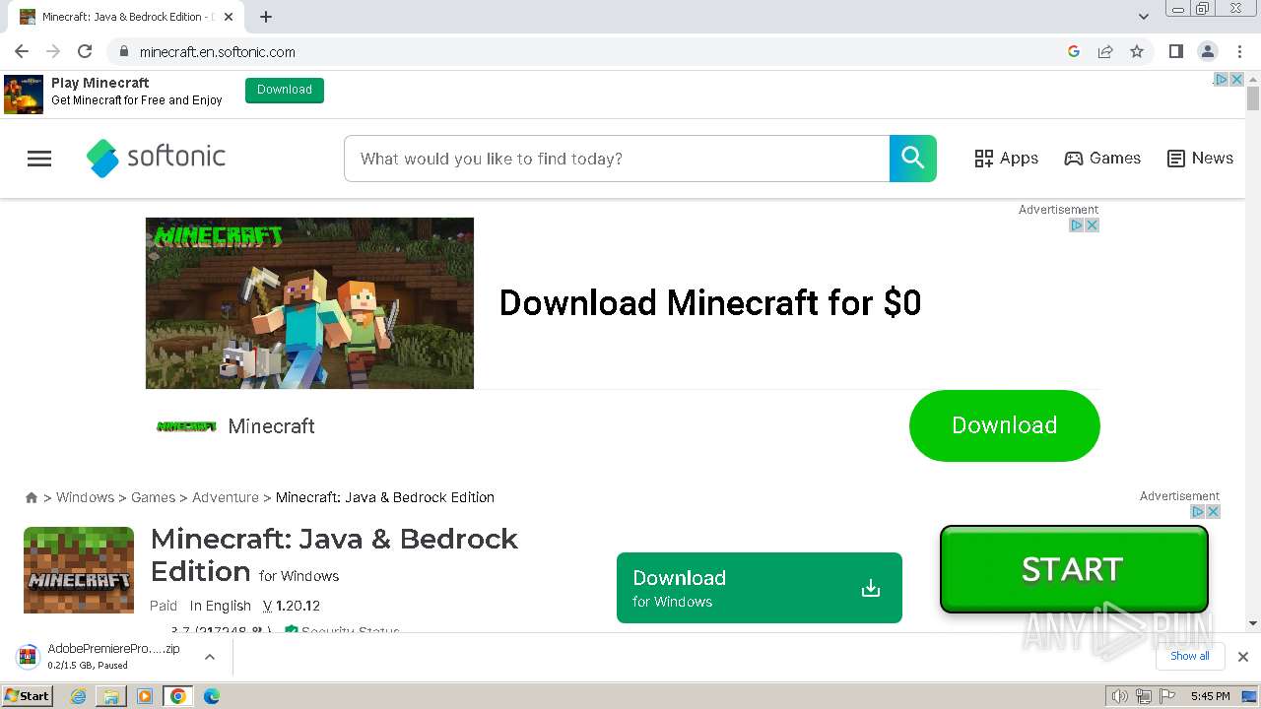Close the downloads bar

(1243, 657)
